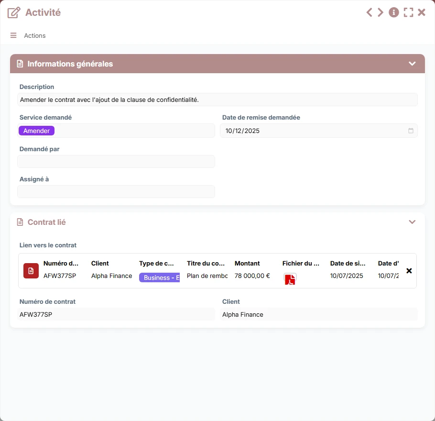Open the information circle icon
Viewport: 435px width, 421px height.
point(394,12)
